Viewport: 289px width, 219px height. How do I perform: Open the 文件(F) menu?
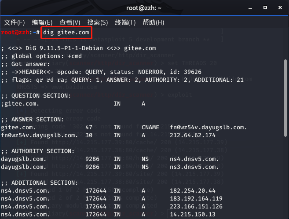[15, 22]
